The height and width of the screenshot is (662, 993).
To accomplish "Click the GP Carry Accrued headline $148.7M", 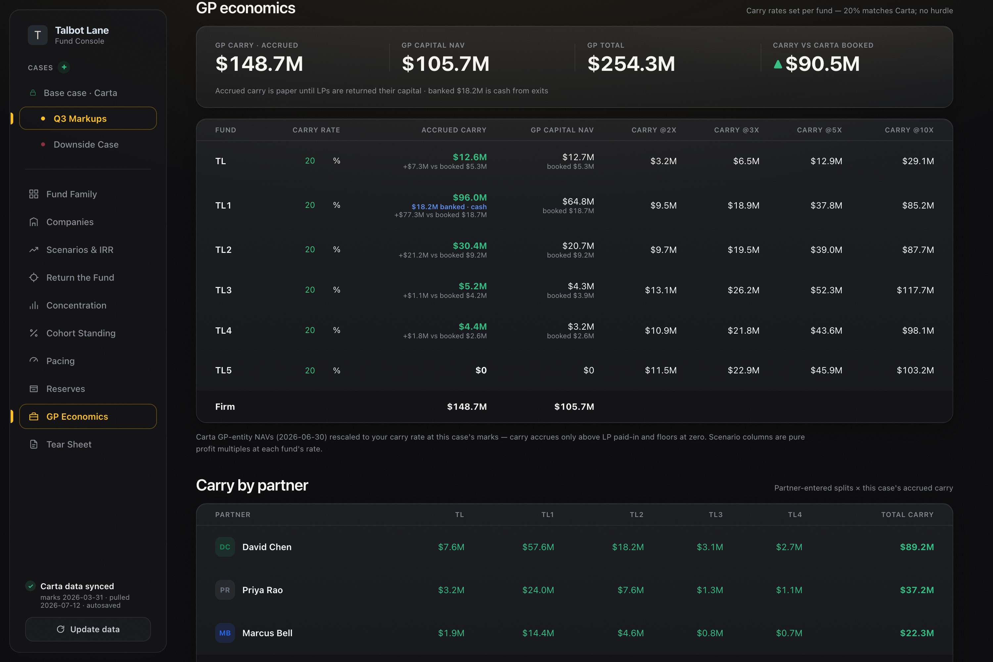I will coord(259,64).
